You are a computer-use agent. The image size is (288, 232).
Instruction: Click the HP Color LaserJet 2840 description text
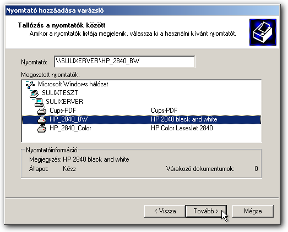pos(182,128)
